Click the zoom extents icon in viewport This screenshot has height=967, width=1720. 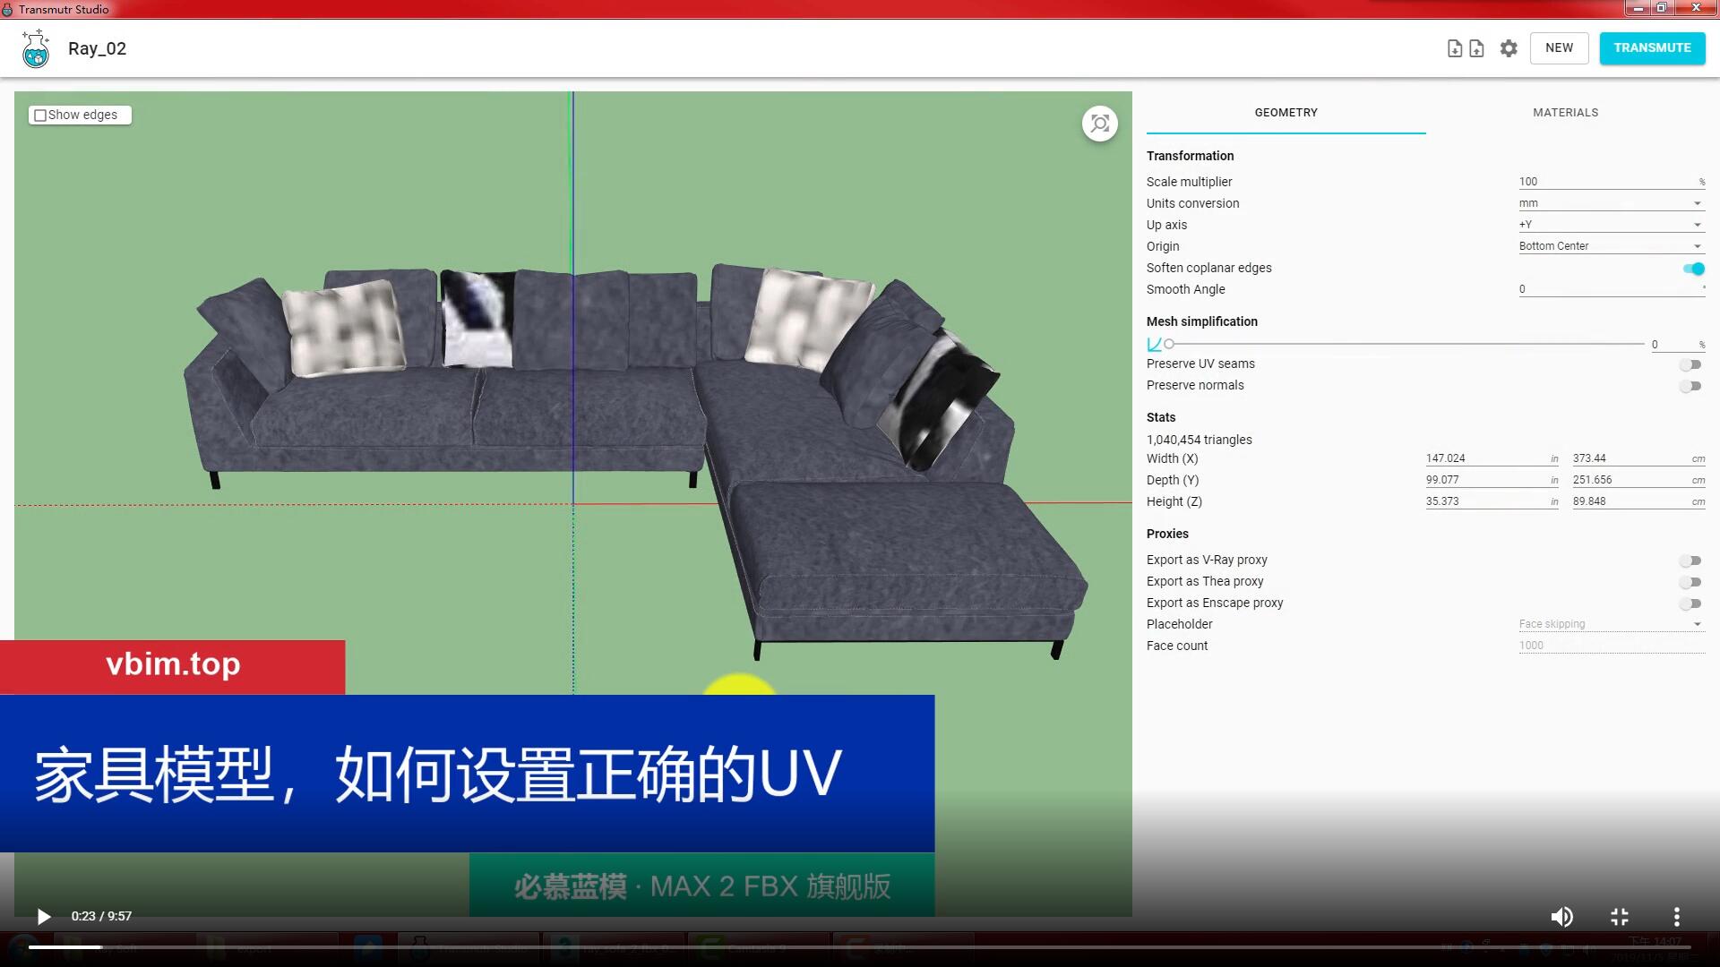pyautogui.click(x=1099, y=124)
